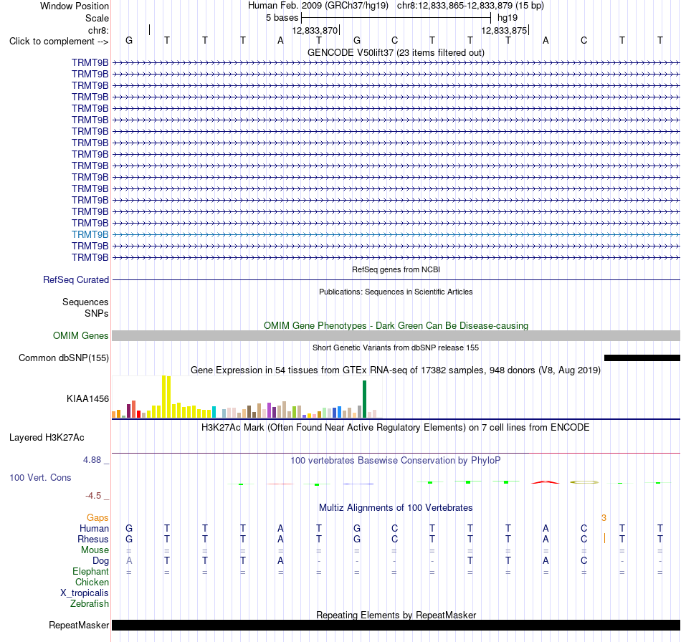This screenshot has height=642, width=681.
Task: Click the 'Dog' alignment row label
Action: [x=101, y=561]
